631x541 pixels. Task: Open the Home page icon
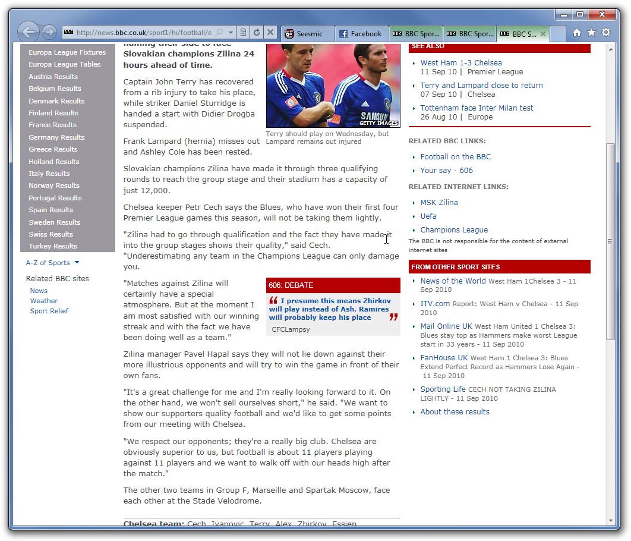[x=577, y=33]
